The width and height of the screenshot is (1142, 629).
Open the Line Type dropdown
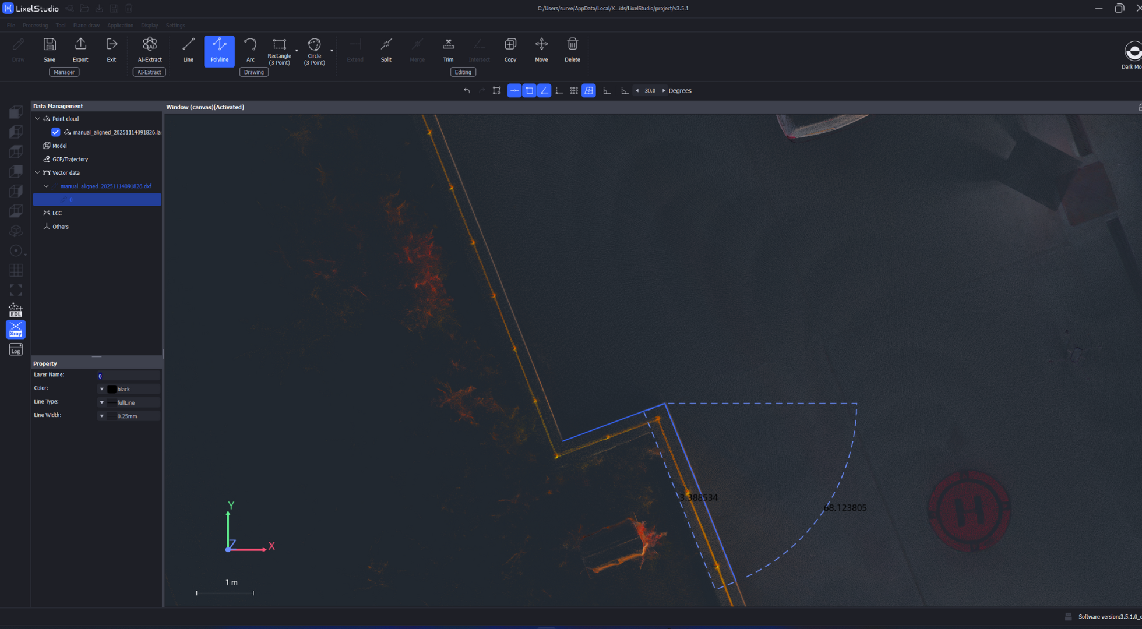(x=101, y=402)
